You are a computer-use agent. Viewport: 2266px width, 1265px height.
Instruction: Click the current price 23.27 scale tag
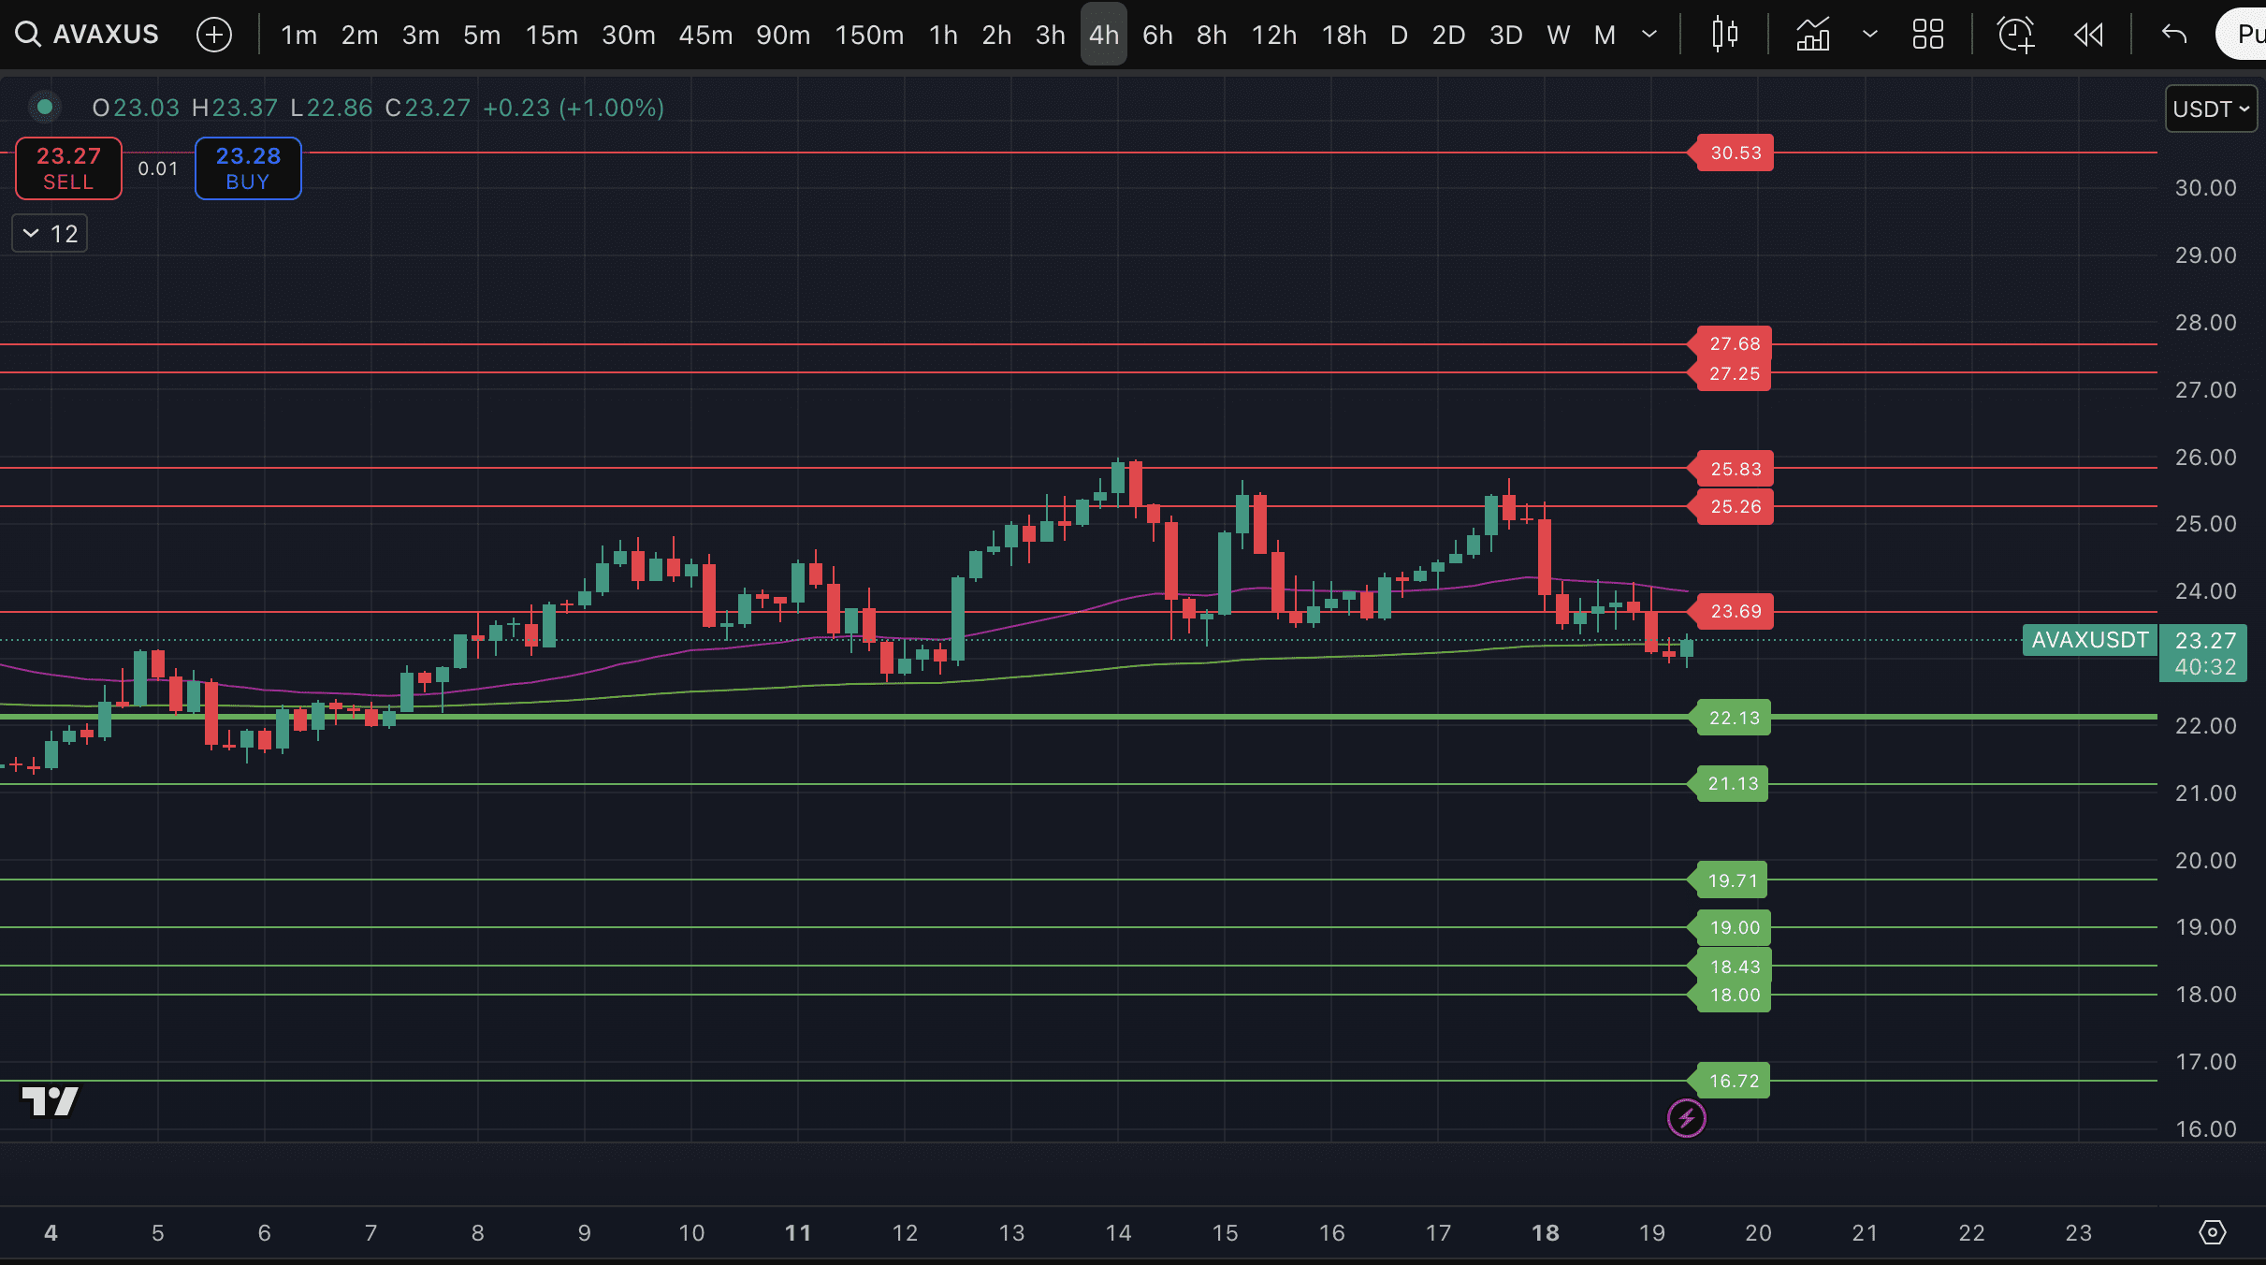pos(2203,653)
